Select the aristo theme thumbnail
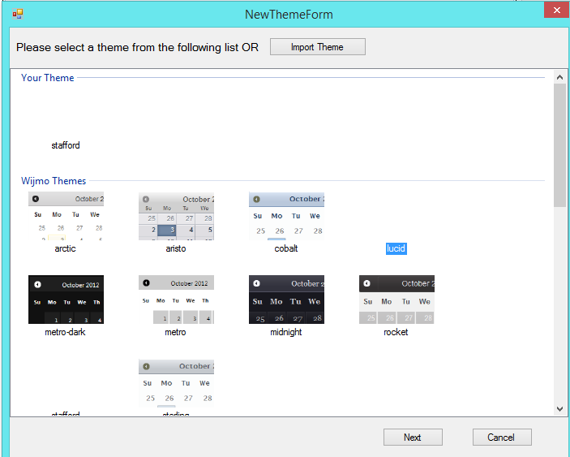570x457 pixels. (x=176, y=216)
